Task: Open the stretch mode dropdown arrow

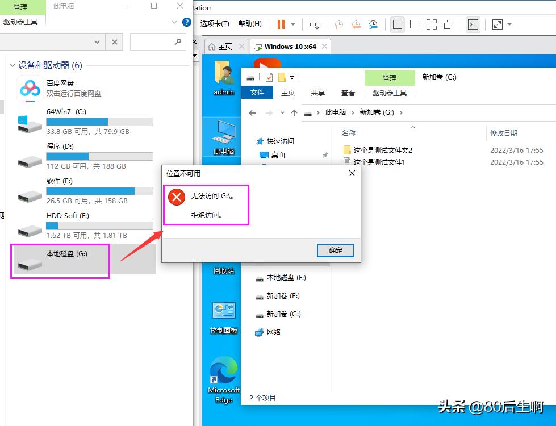Action: click(508, 24)
